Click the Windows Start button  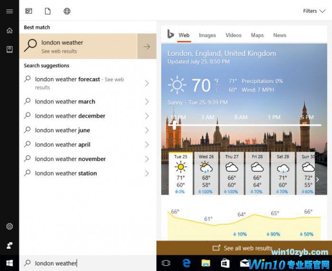tap(9, 263)
